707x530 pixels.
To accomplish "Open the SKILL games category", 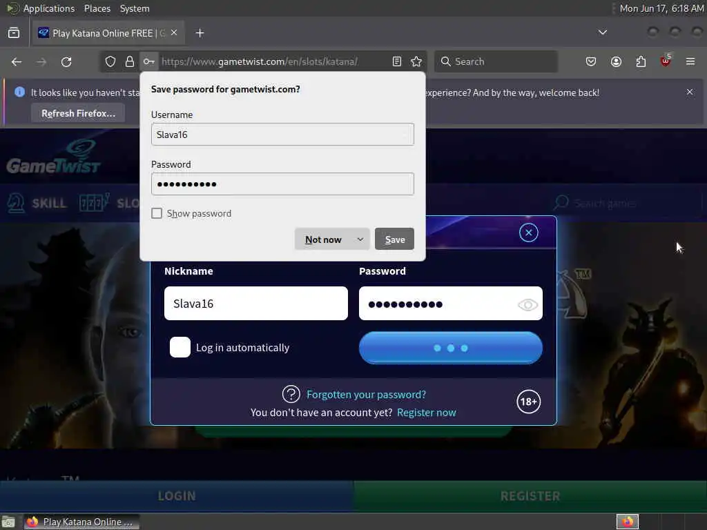I will click(37, 203).
